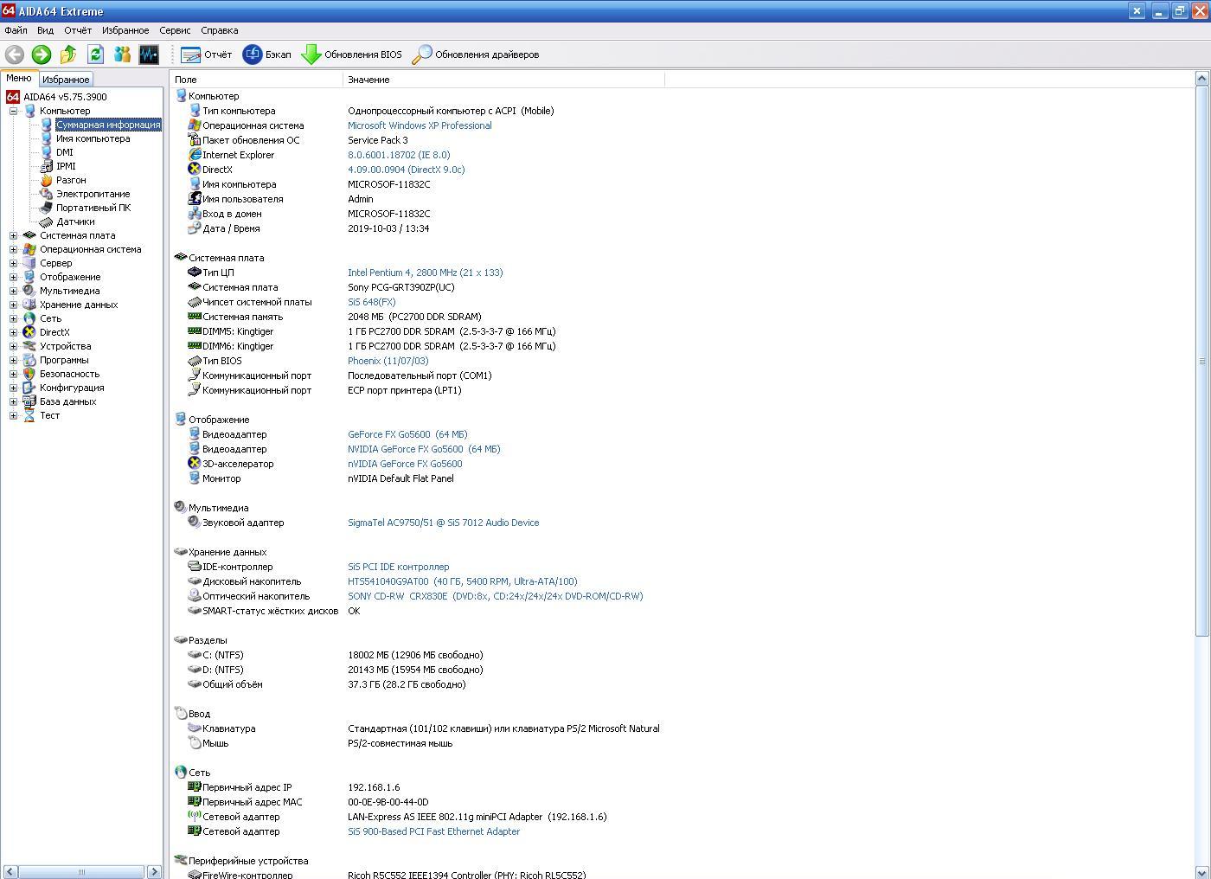Open SiS 900-Based PCI Fast Ethernet link
The width and height of the screenshot is (1211, 879).
(x=433, y=831)
